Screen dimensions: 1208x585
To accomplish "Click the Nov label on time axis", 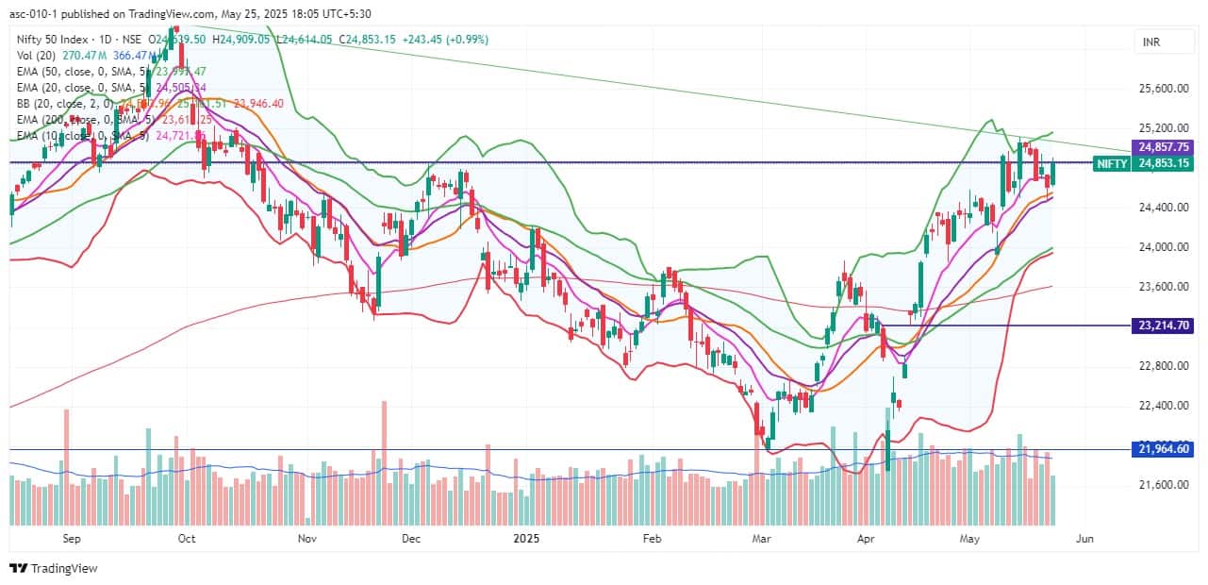I will (x=307, y=539).
